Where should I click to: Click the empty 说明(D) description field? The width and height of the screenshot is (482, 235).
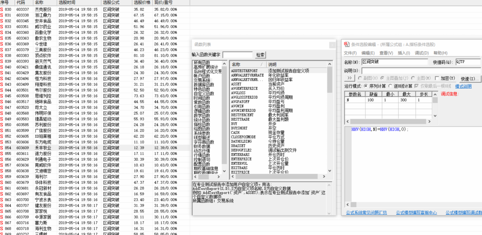pos(421,71)
